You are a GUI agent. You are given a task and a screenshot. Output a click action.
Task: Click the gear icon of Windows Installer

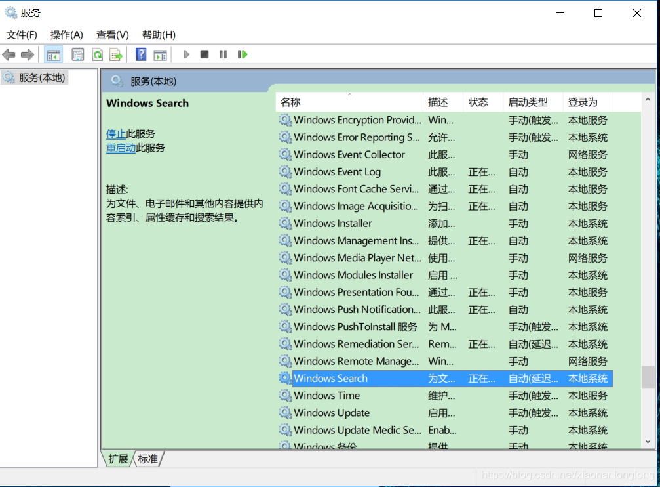click(x=285, y=223)
